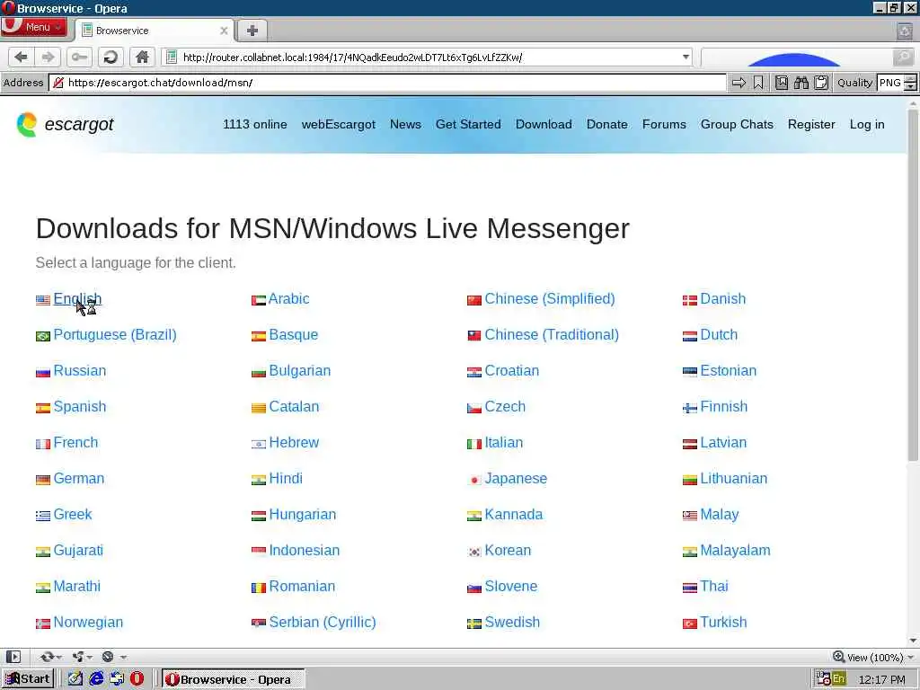Click the browser Back arrow button
Viewport: 920px width, 690px height.
pos(22,57)
